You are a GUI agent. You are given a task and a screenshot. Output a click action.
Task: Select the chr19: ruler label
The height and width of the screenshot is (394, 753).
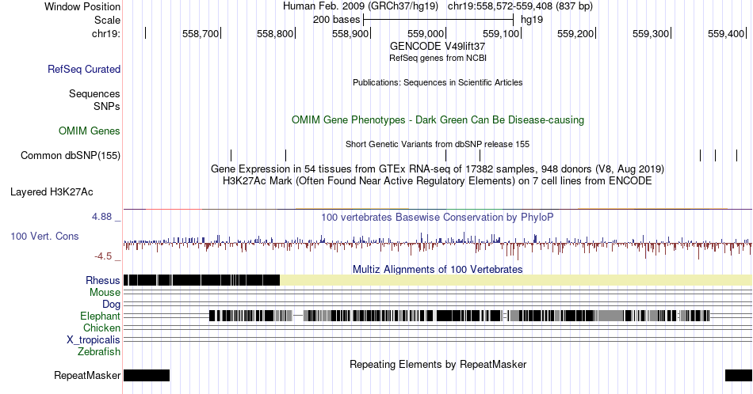coord(106,33)
